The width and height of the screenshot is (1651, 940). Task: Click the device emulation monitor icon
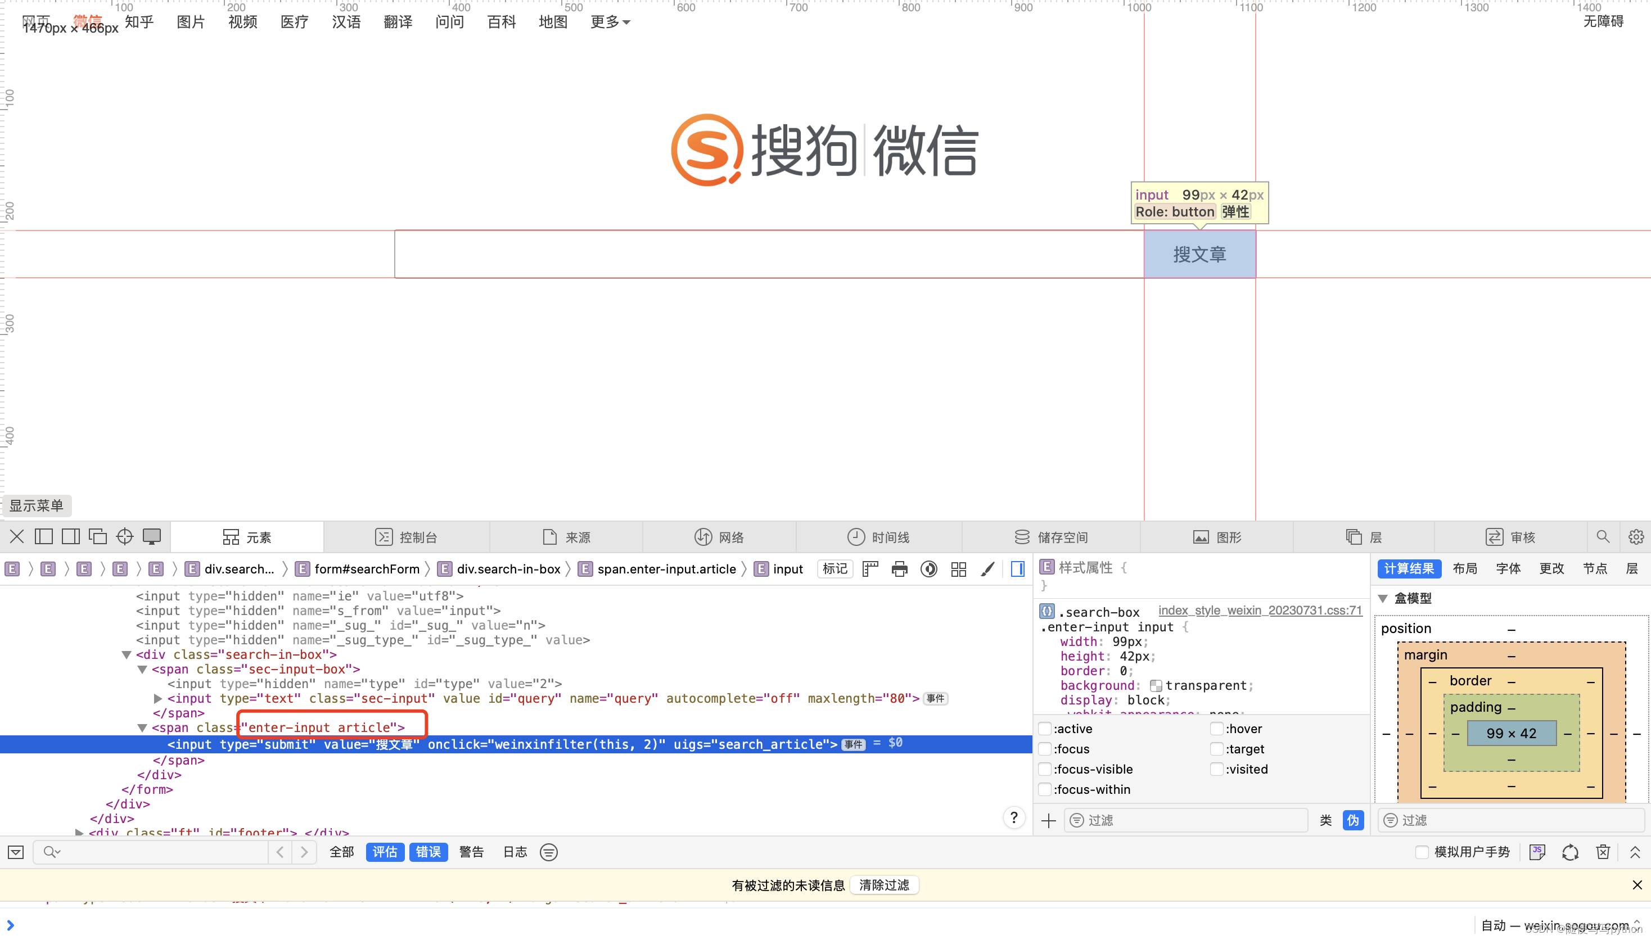152,536
